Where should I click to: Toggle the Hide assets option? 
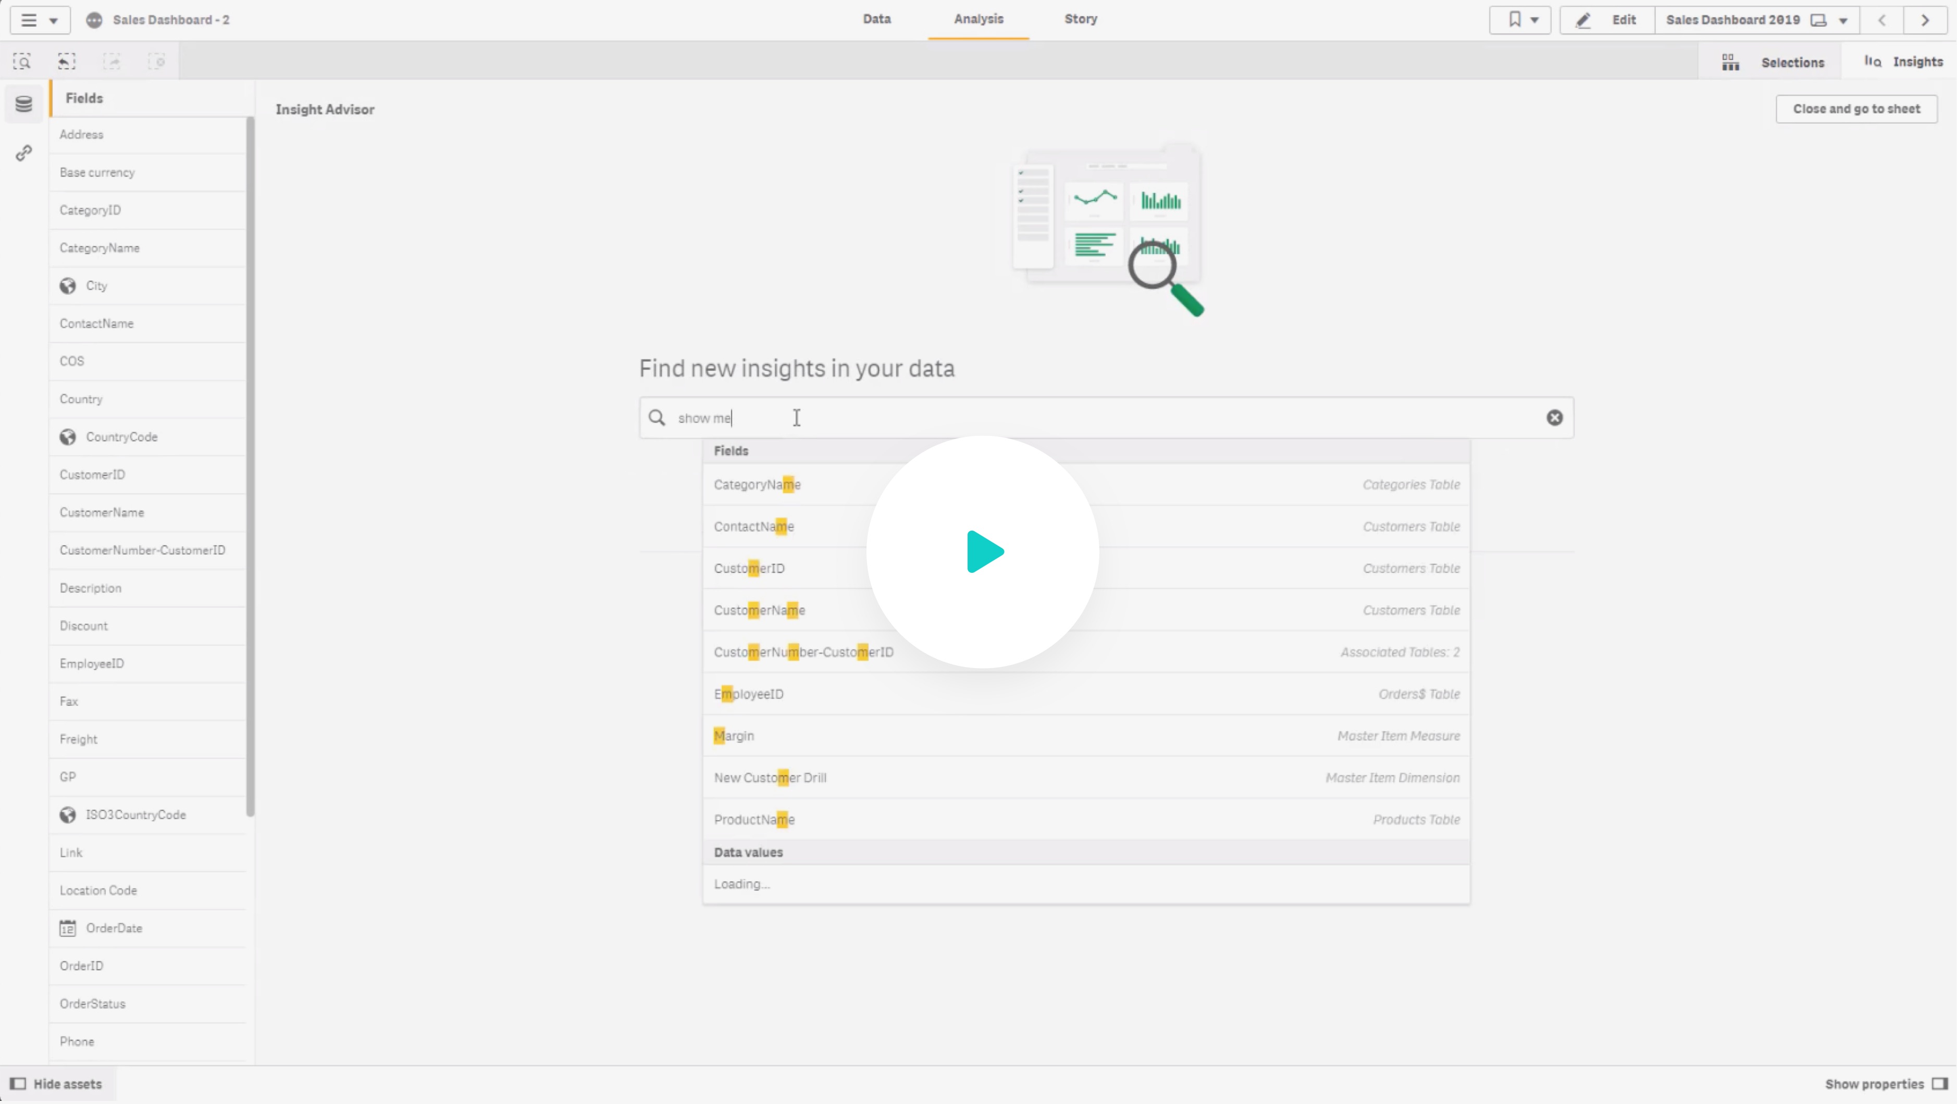point(57,1084)
